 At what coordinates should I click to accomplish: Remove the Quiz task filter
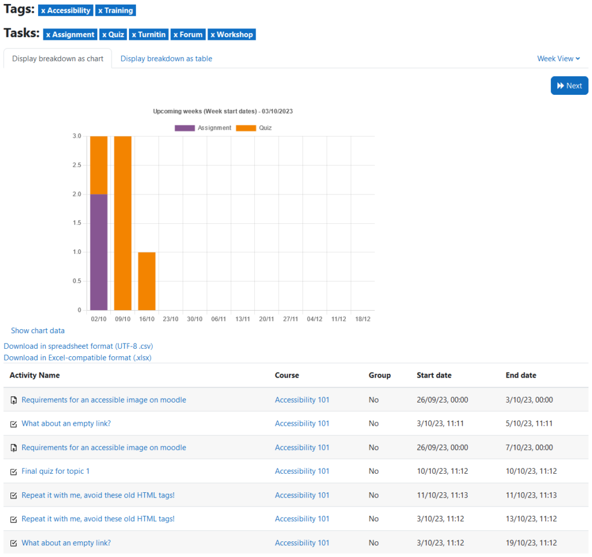click(113, 34)
